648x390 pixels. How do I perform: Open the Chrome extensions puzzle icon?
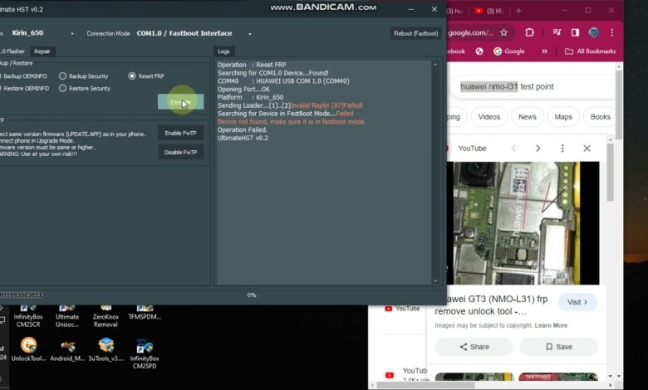click(x=529, y=32)
